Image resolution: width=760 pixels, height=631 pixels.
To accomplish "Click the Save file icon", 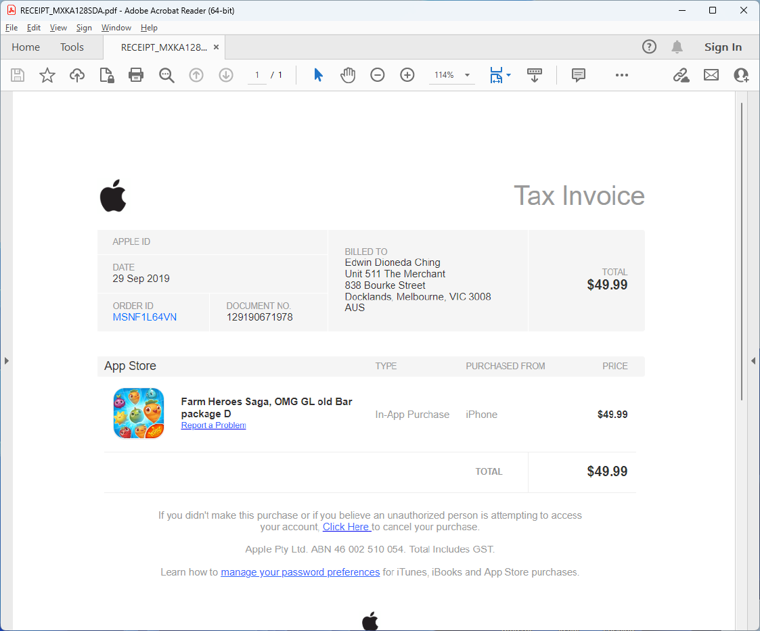I will pos(18,75).
